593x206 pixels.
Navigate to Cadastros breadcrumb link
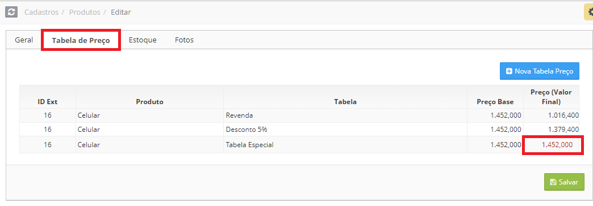(x=41, y=12)
